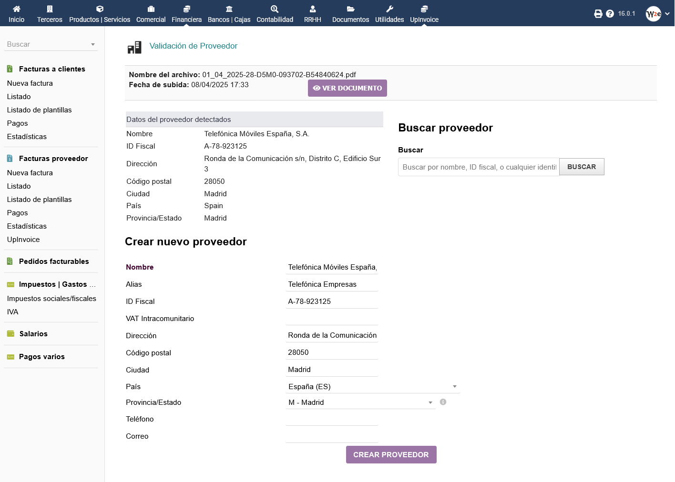The image size is (675, 482).
Task: Click the CREAR PROVEEDOR button
Action: coord(391,455)
